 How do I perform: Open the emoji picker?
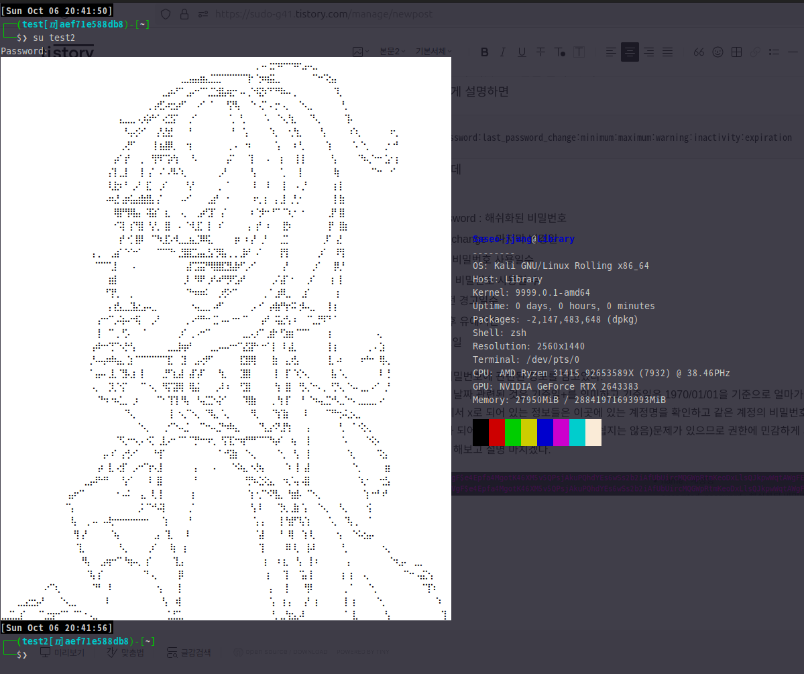coord(718,52)
